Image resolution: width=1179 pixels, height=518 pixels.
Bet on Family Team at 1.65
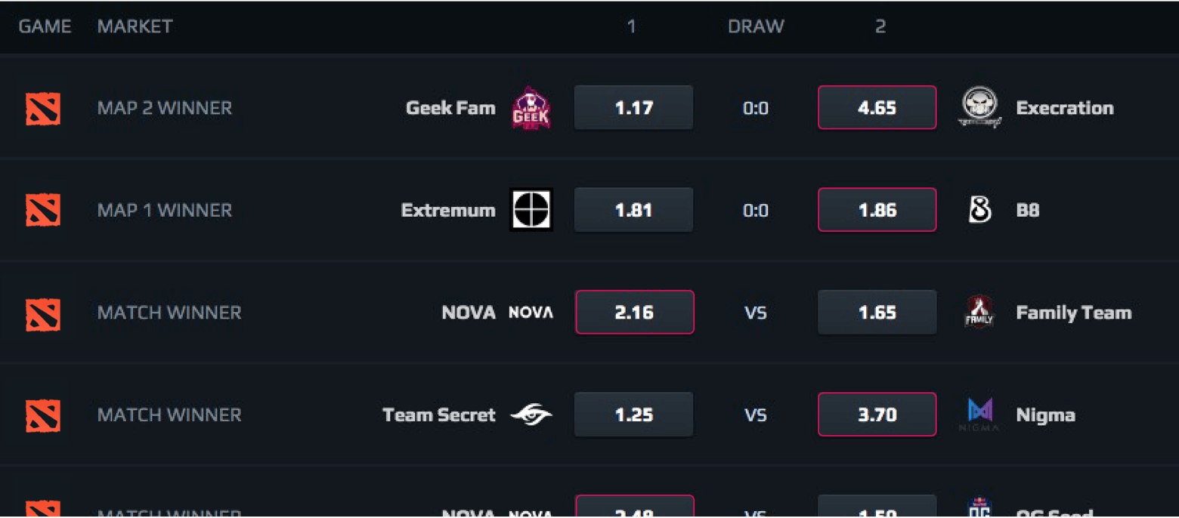(877, 312)
